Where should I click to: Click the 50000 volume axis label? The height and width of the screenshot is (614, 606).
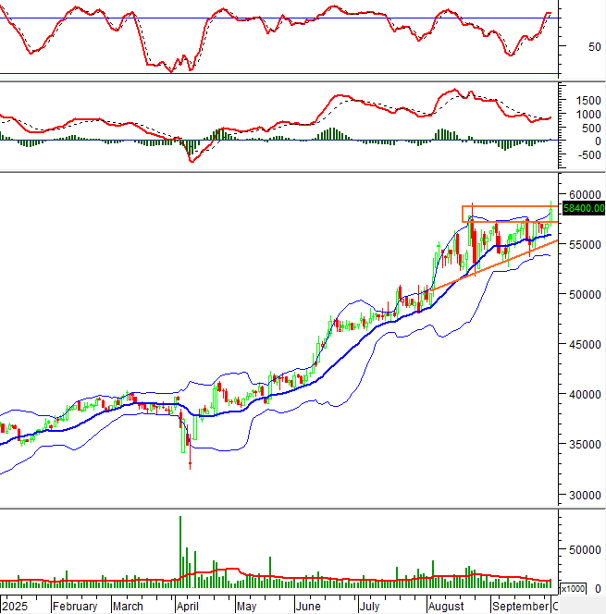[584, 549]
